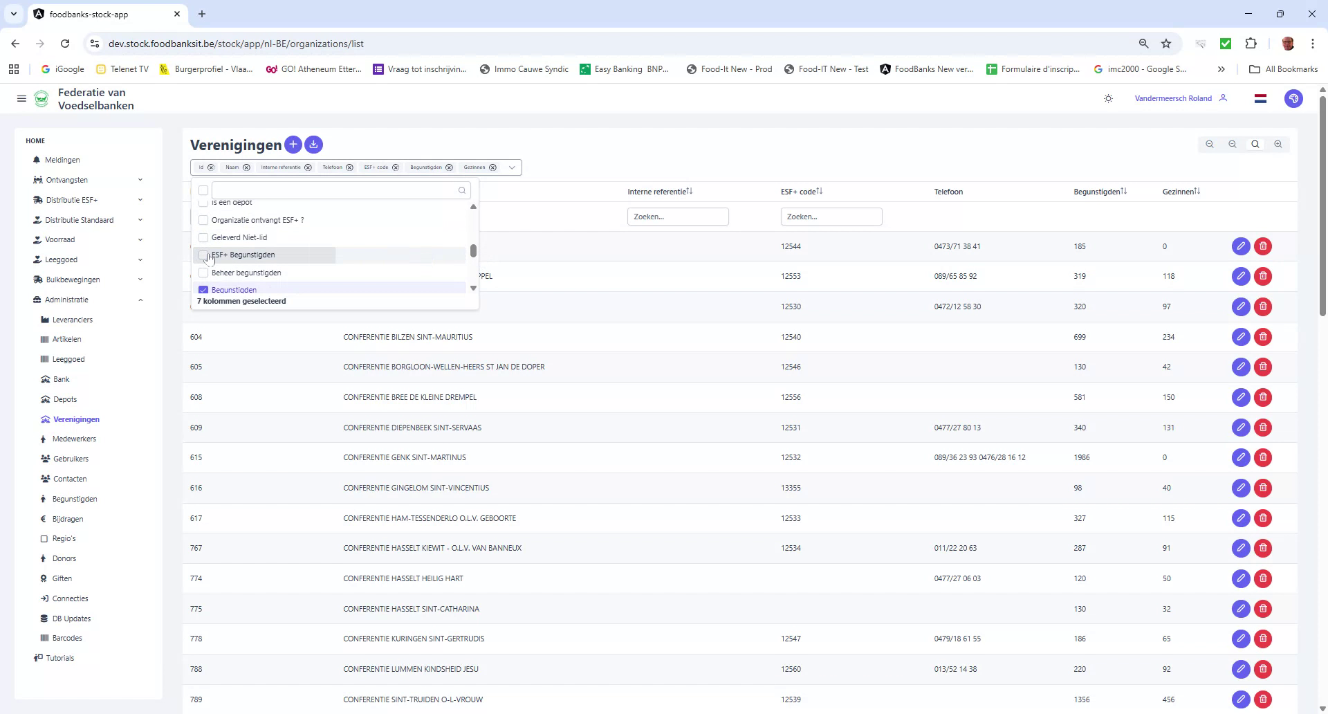
Task: Toggle light/dark mode with the sun icon
Action: 1107,98
